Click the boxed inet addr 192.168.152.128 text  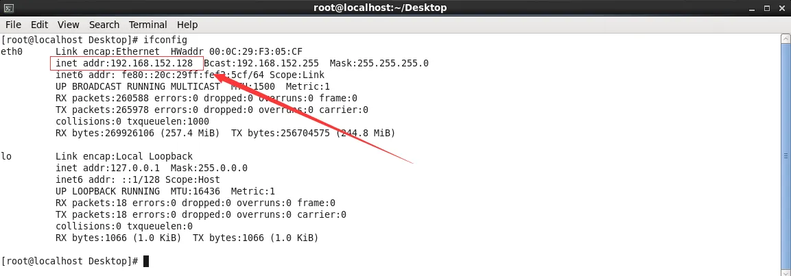tap(127, 64)
